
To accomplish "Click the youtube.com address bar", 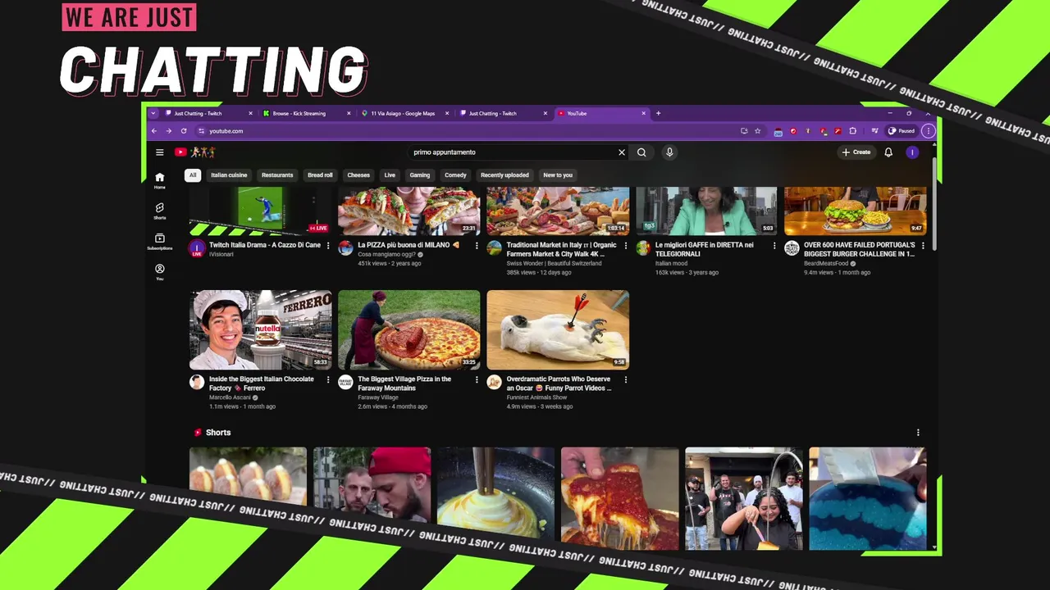I will [x=468, y=131].
